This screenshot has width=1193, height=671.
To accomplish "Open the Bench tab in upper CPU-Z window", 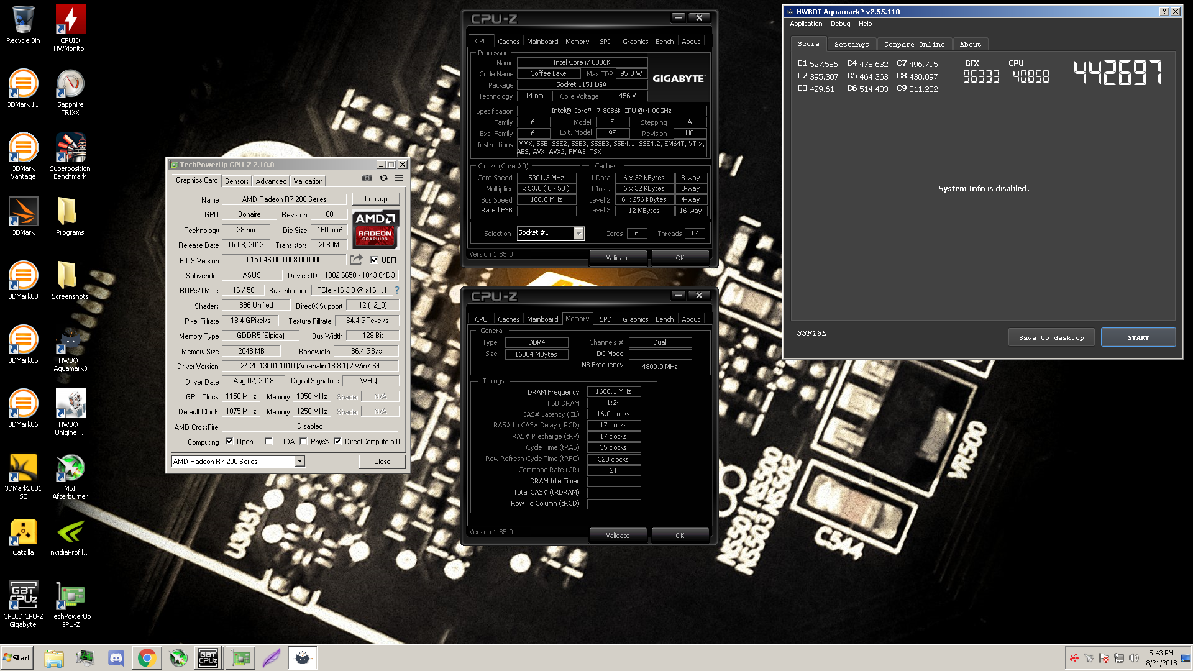I will coord(664,42).
